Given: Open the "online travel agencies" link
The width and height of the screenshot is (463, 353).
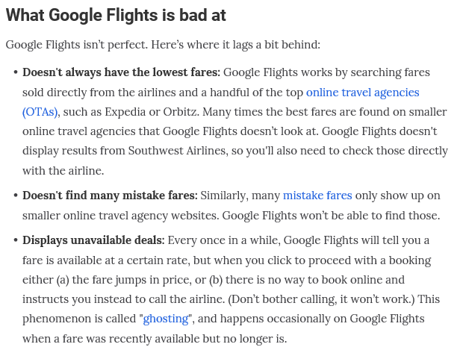Looking at the screenshot, I should click(x=363, y=93).
